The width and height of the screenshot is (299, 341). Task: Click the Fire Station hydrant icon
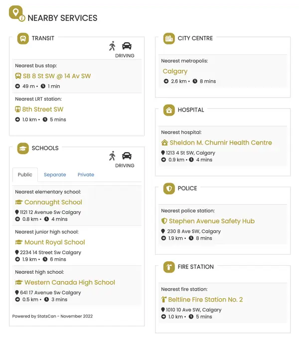(169, 267)
